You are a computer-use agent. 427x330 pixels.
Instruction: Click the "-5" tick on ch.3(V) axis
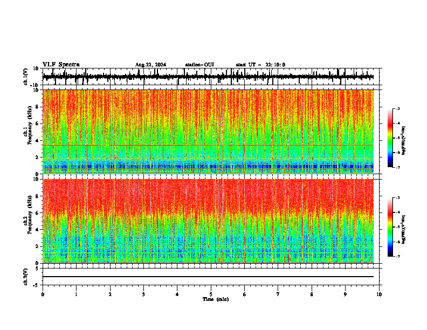(x=37, y=285)
